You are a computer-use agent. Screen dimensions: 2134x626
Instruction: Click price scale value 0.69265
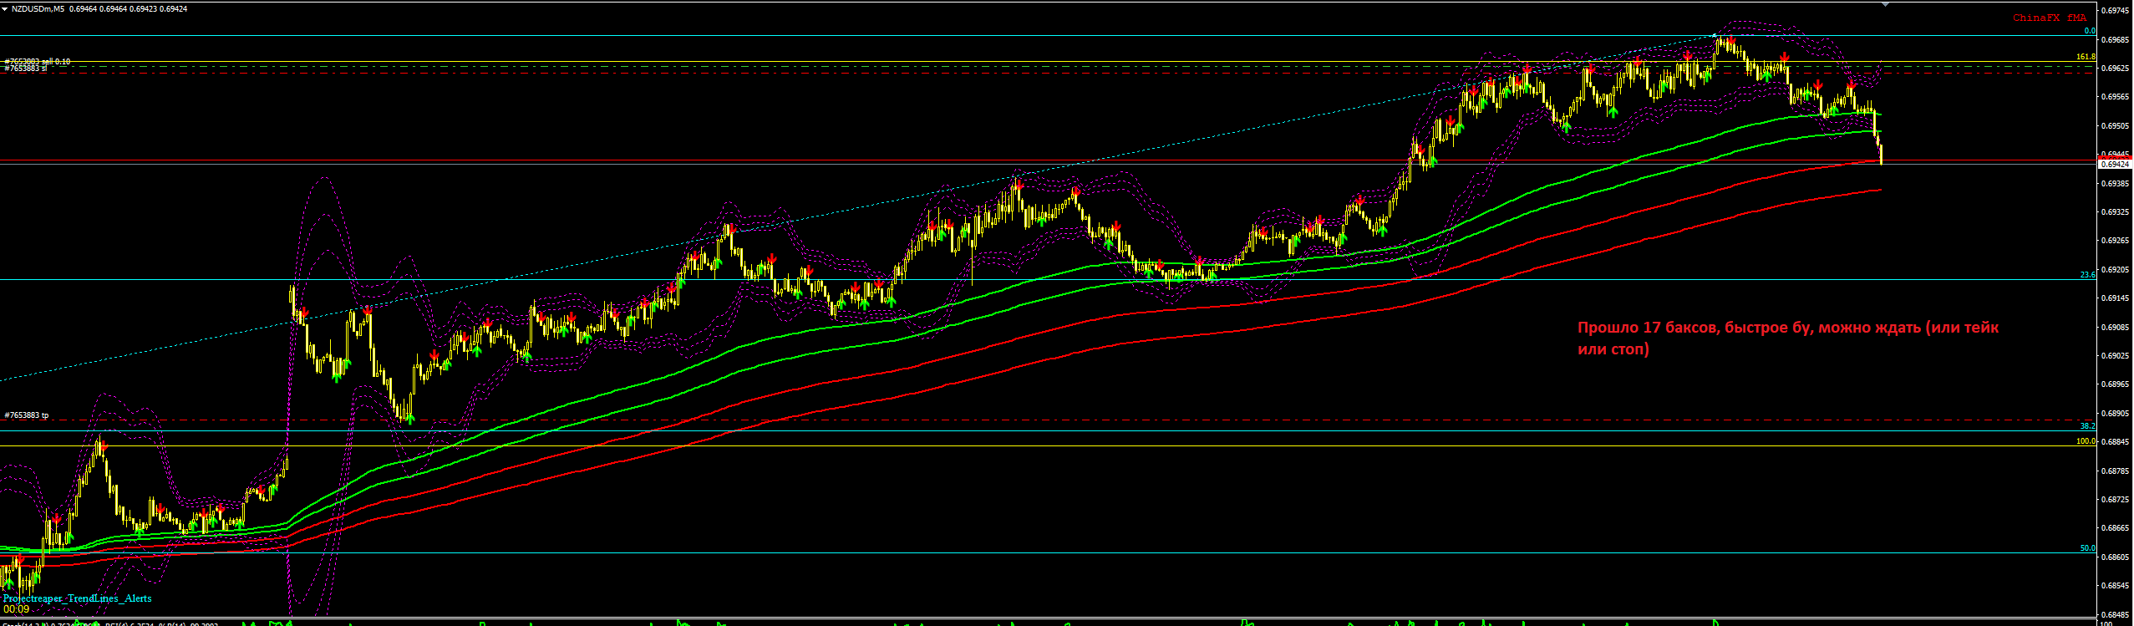[x=2116, y=241]
